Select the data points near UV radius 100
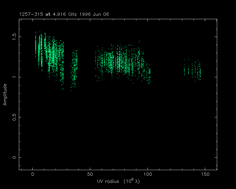Image resolution: width=236 pixels, height=189 pixels. click(x=149, y=74)
